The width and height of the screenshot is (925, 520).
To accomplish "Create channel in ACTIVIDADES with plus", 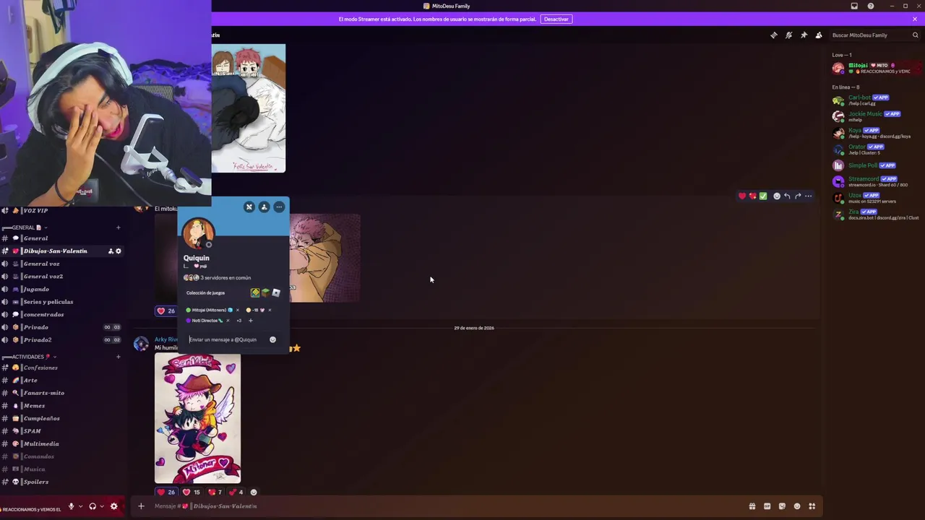I will pos(119,357).
